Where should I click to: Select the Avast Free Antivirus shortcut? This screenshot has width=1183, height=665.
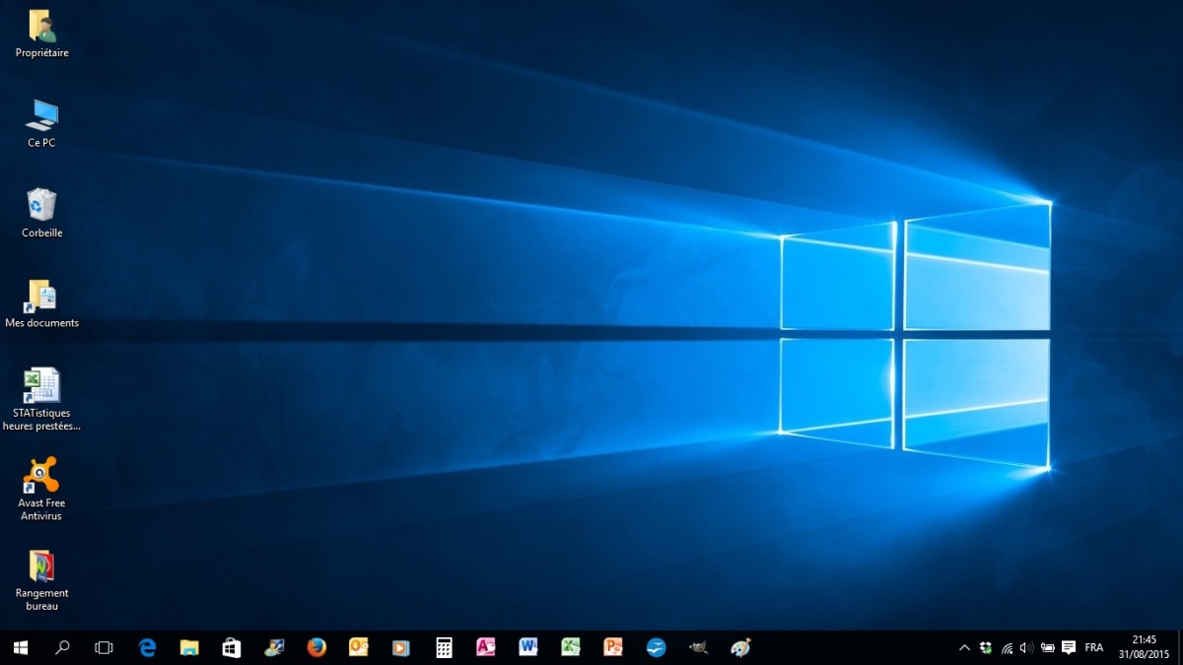click(41, 489)
